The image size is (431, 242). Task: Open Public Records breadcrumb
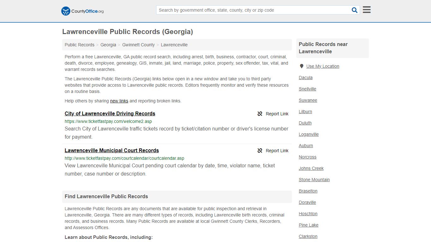point(80,45)
